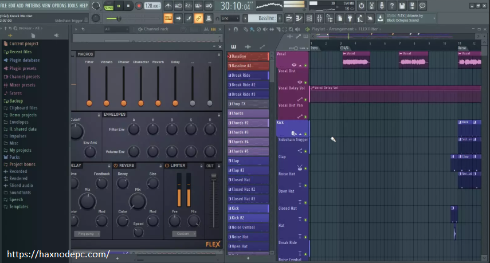Toggle the step-edit arrow button in toolbar
Screen dimensions: 490x263
pos(178,18)
